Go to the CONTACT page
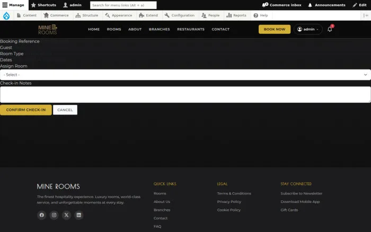Viewport: 371px width, 232px height. click(220, 29)
